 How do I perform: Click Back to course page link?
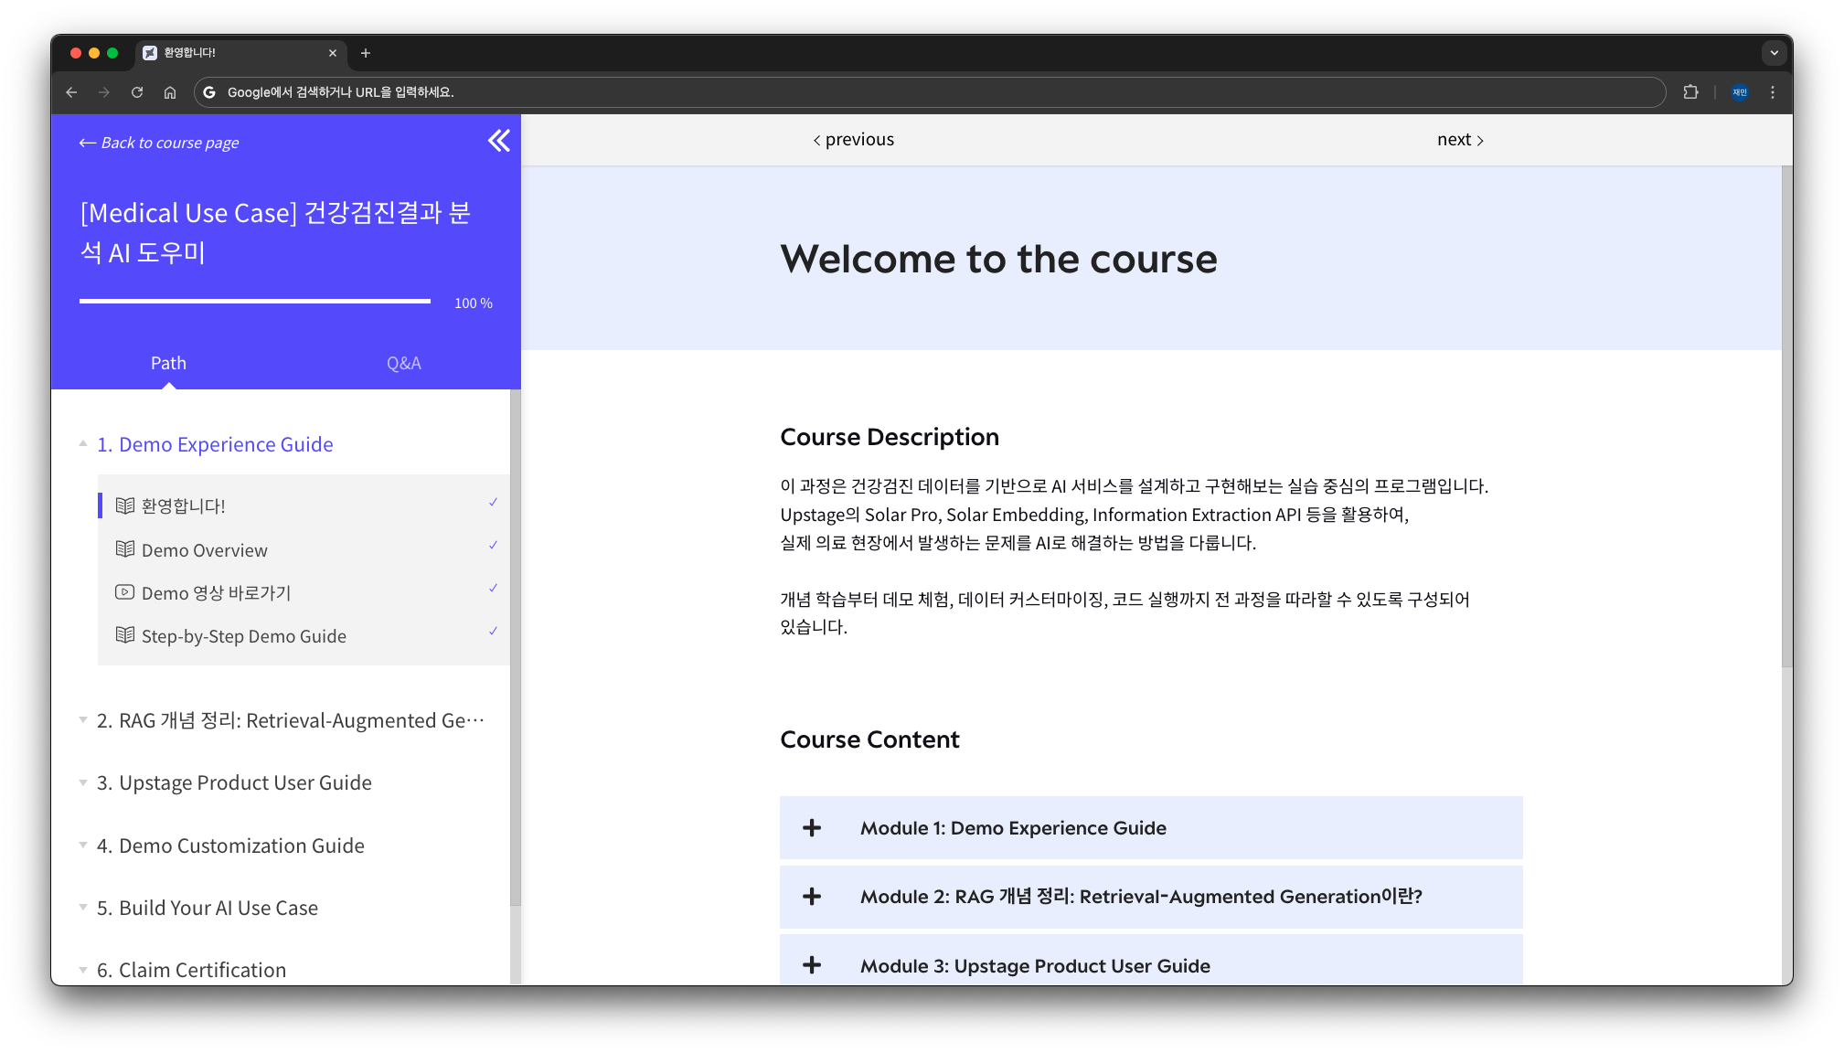159,143
